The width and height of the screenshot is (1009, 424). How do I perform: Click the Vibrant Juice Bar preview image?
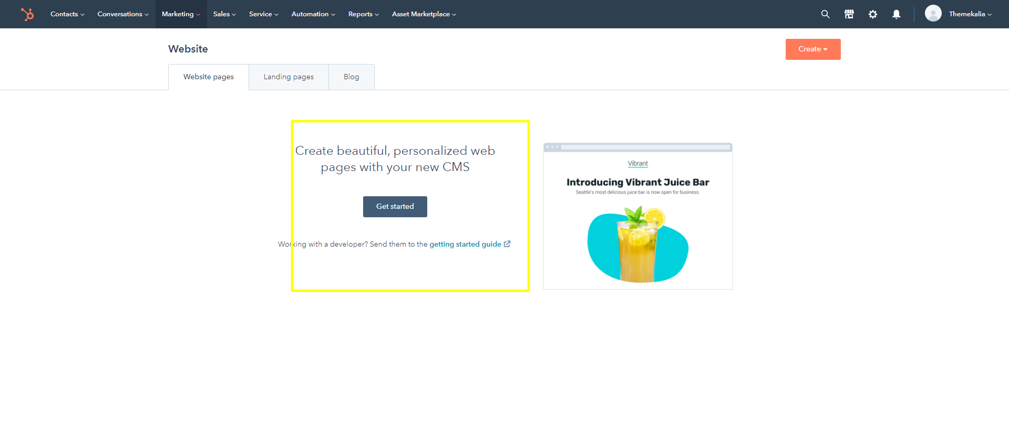[637, 216]
